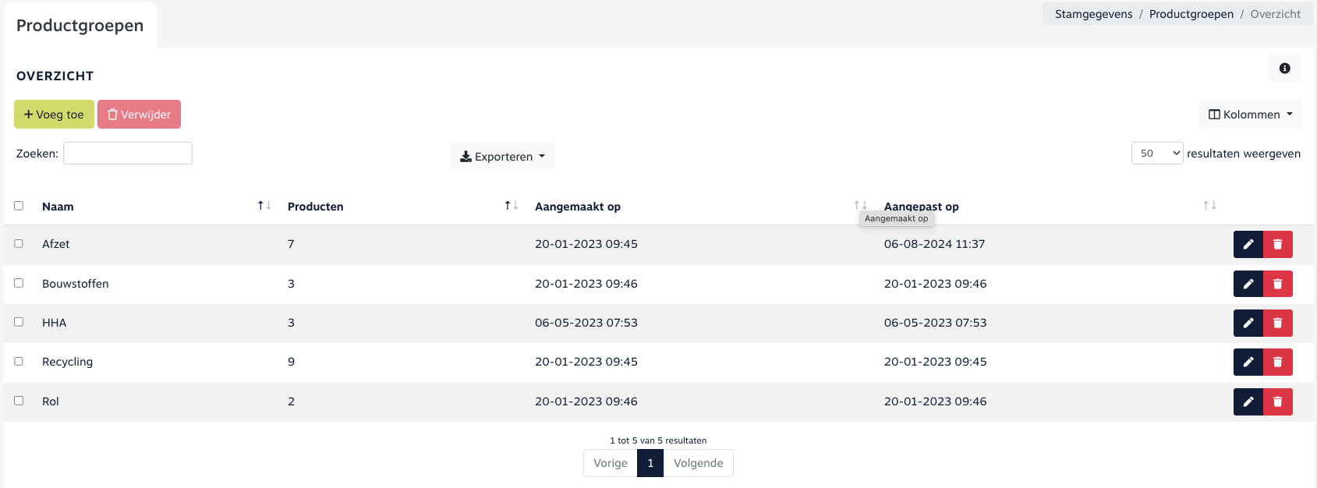Check the Recycling row checkbox
The width and height of the screenshot is (1317, 488).
pyautogui.click(x=19, y=362)
